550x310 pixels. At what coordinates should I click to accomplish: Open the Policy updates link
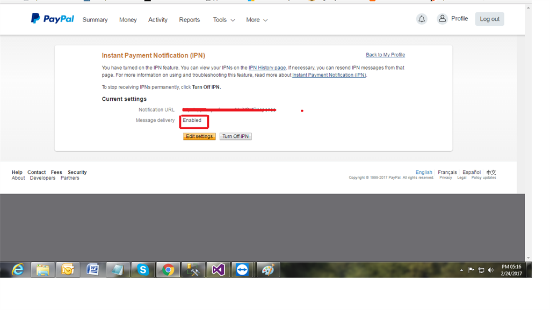click(484, 178)
